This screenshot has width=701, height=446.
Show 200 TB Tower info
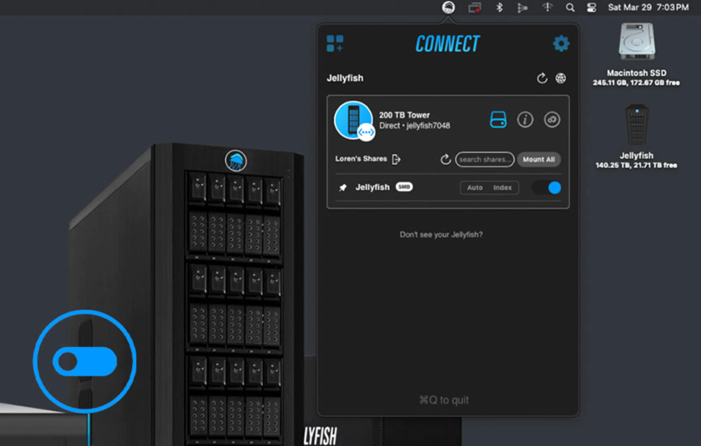(525, 120)
